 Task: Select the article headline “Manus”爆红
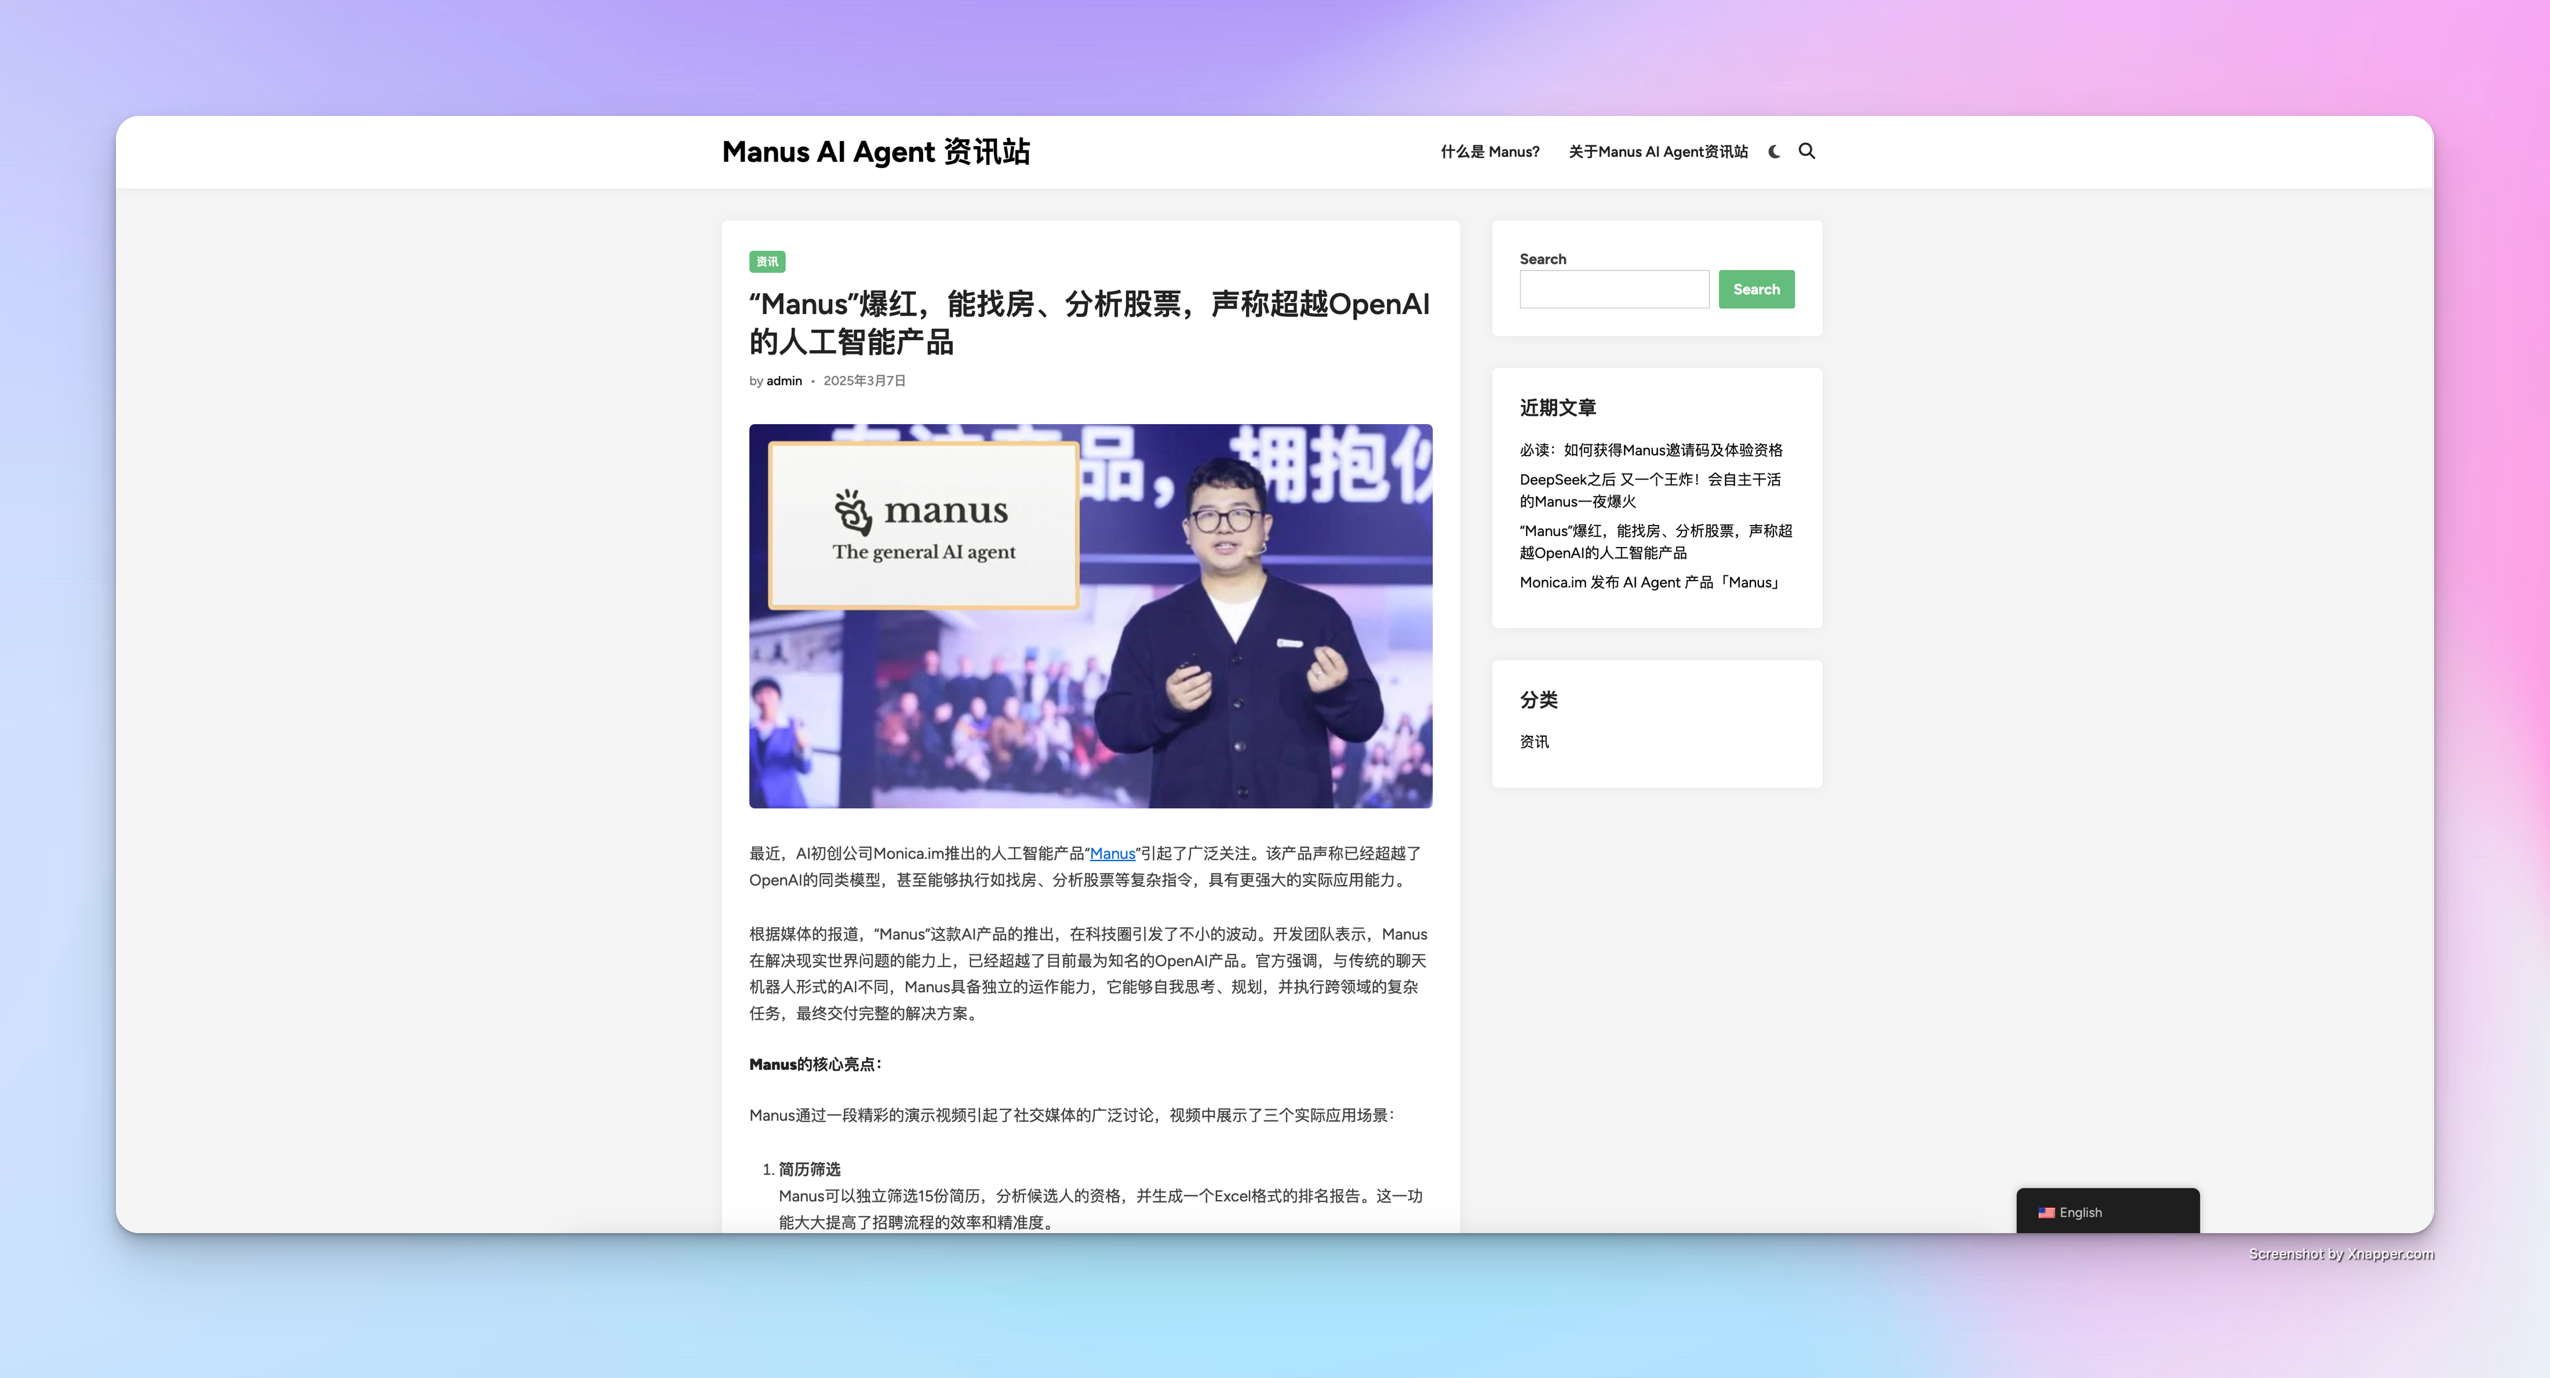[1089, 323]
